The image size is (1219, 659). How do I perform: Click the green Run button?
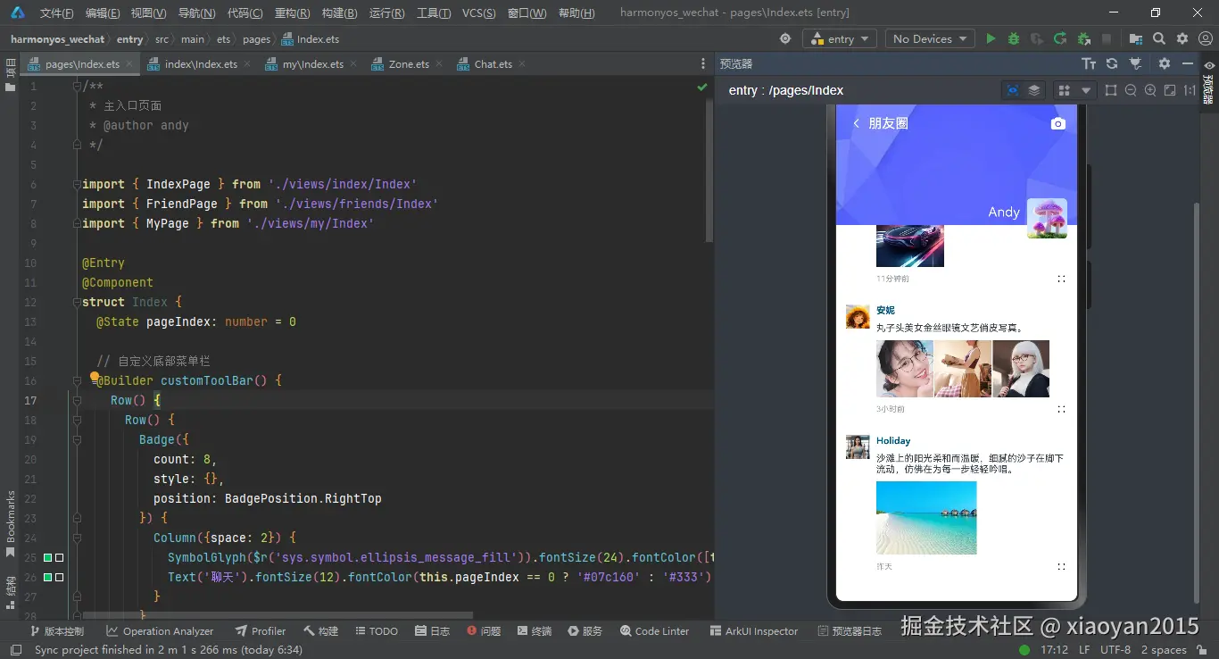point(991,39)
